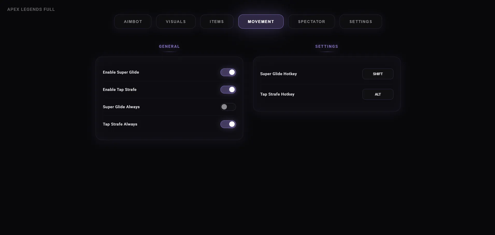Select the ITEMS tab
The width and height of the screenshot is (495, 235).
pyautogui.click(x=217, y=22)
